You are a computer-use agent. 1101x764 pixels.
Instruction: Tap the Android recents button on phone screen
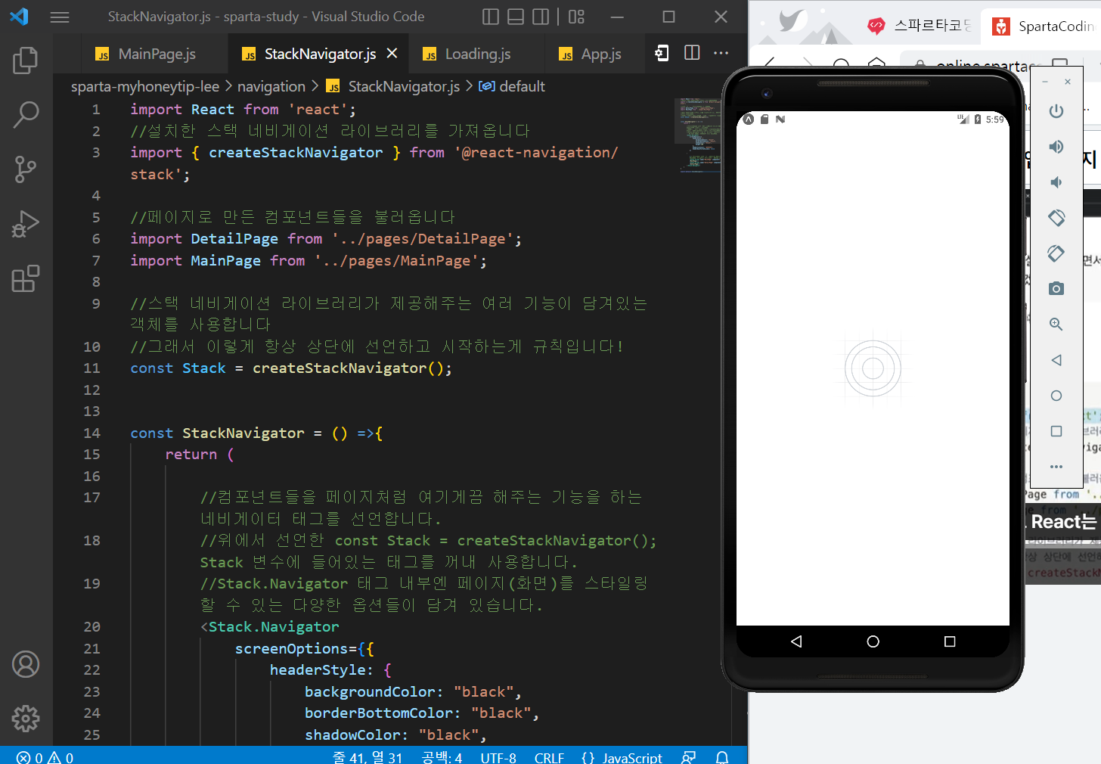pos(950,641)
